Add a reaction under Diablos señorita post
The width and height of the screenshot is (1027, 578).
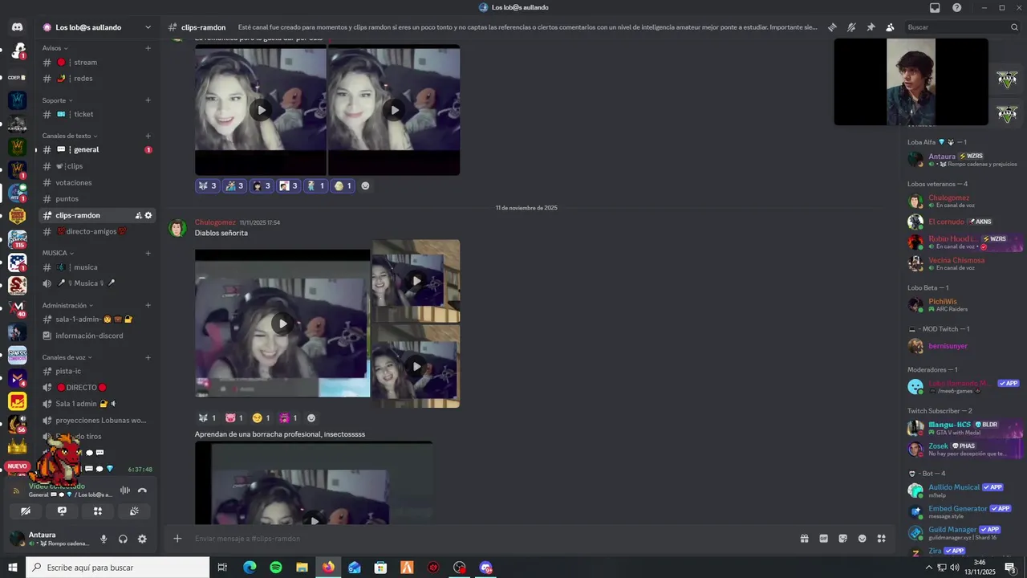pyautogui.click(x=311, y=418)
